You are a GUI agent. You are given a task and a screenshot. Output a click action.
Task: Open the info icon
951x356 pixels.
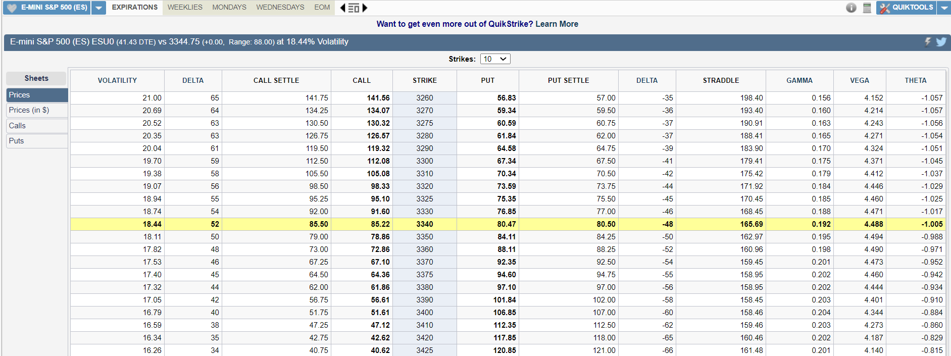tap(851, 8)
